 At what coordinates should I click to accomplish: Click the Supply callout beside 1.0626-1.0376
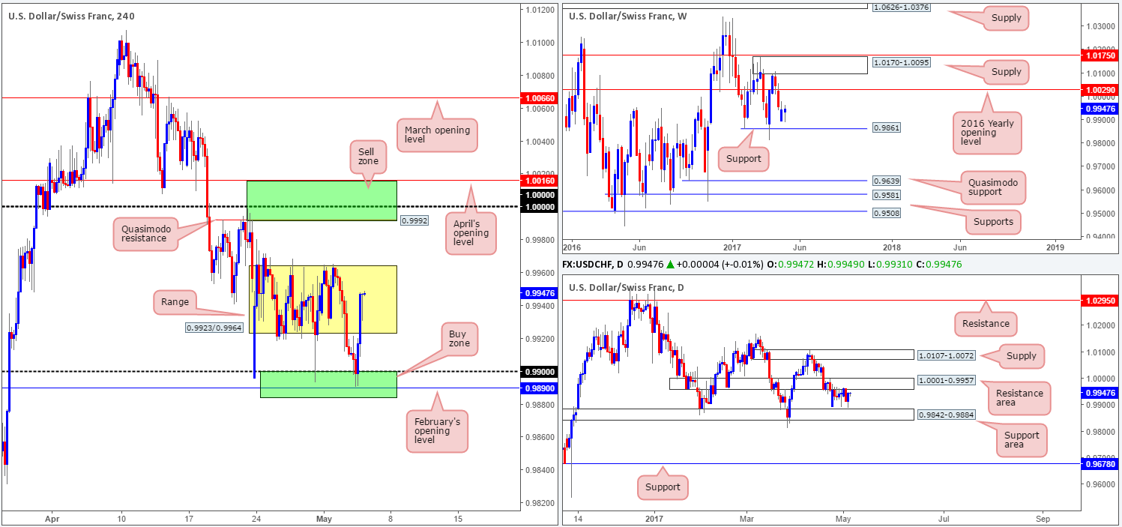(1005, 17)
